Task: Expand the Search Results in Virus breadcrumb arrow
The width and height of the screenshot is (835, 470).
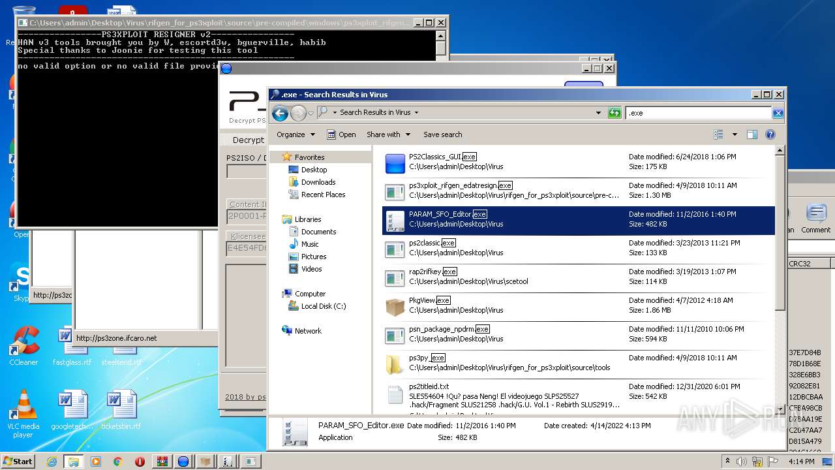Action: point(416,113)
